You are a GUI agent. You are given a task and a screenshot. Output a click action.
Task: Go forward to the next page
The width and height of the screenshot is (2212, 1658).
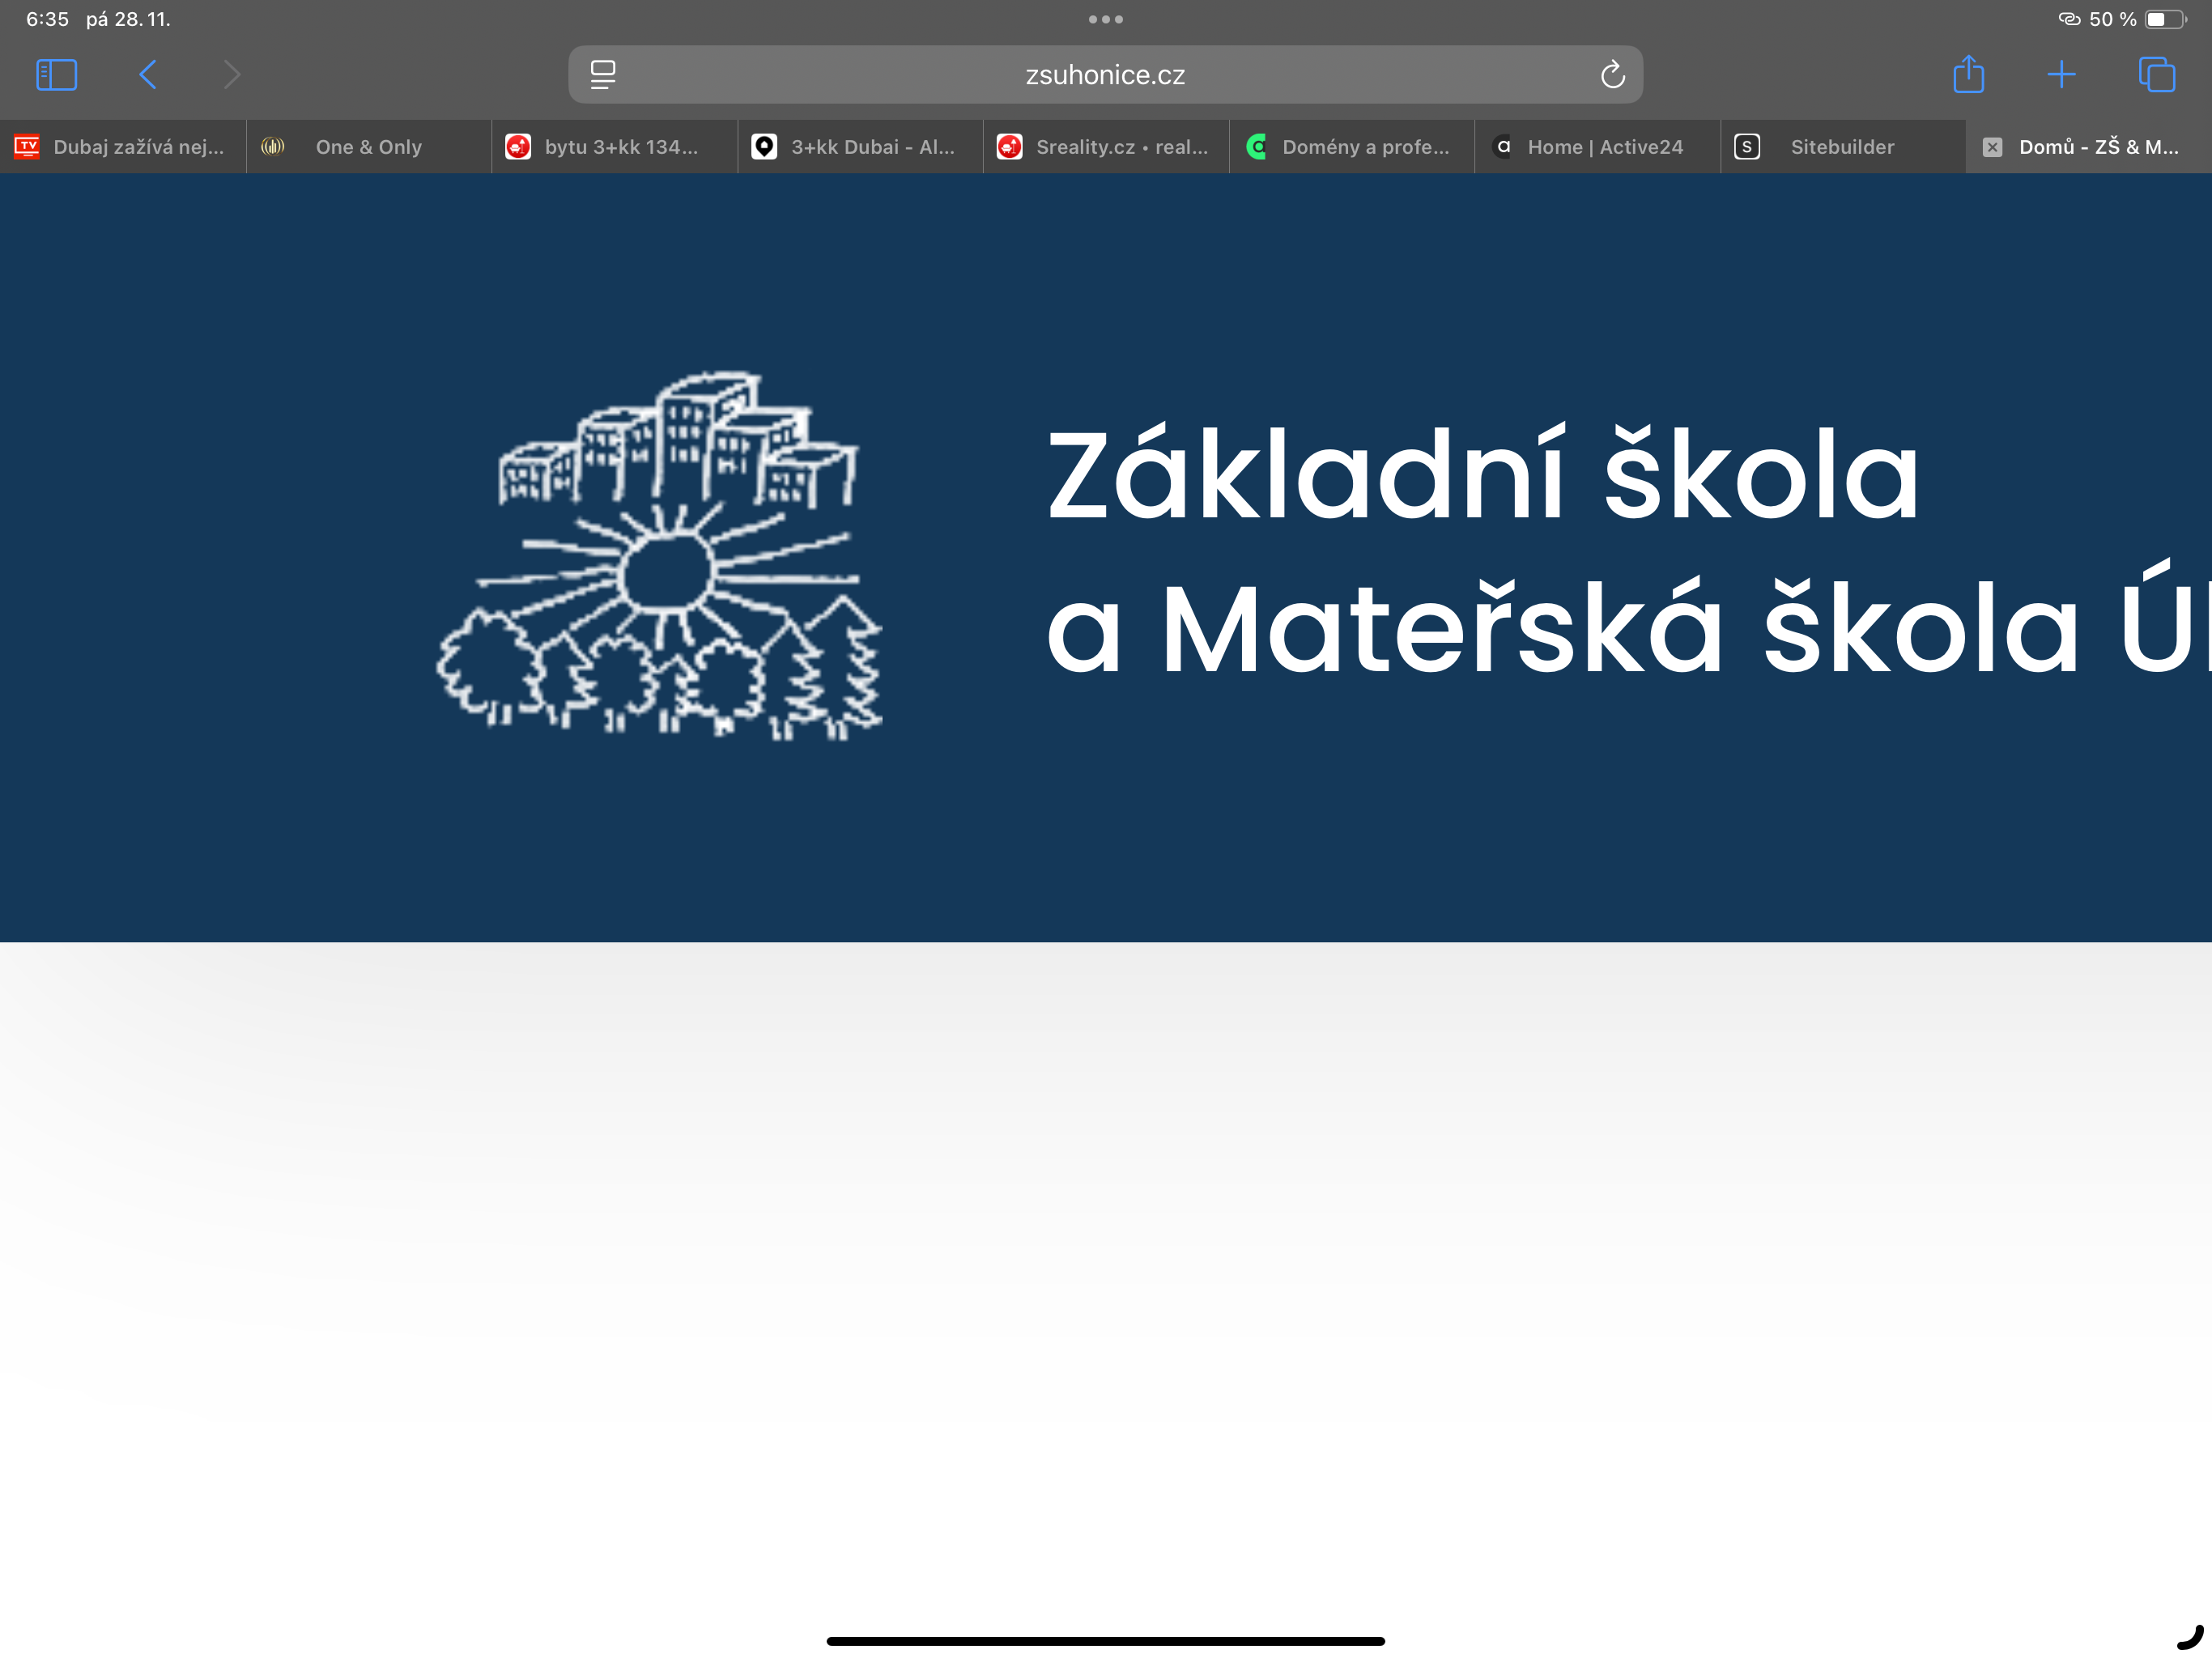(232, 75)
